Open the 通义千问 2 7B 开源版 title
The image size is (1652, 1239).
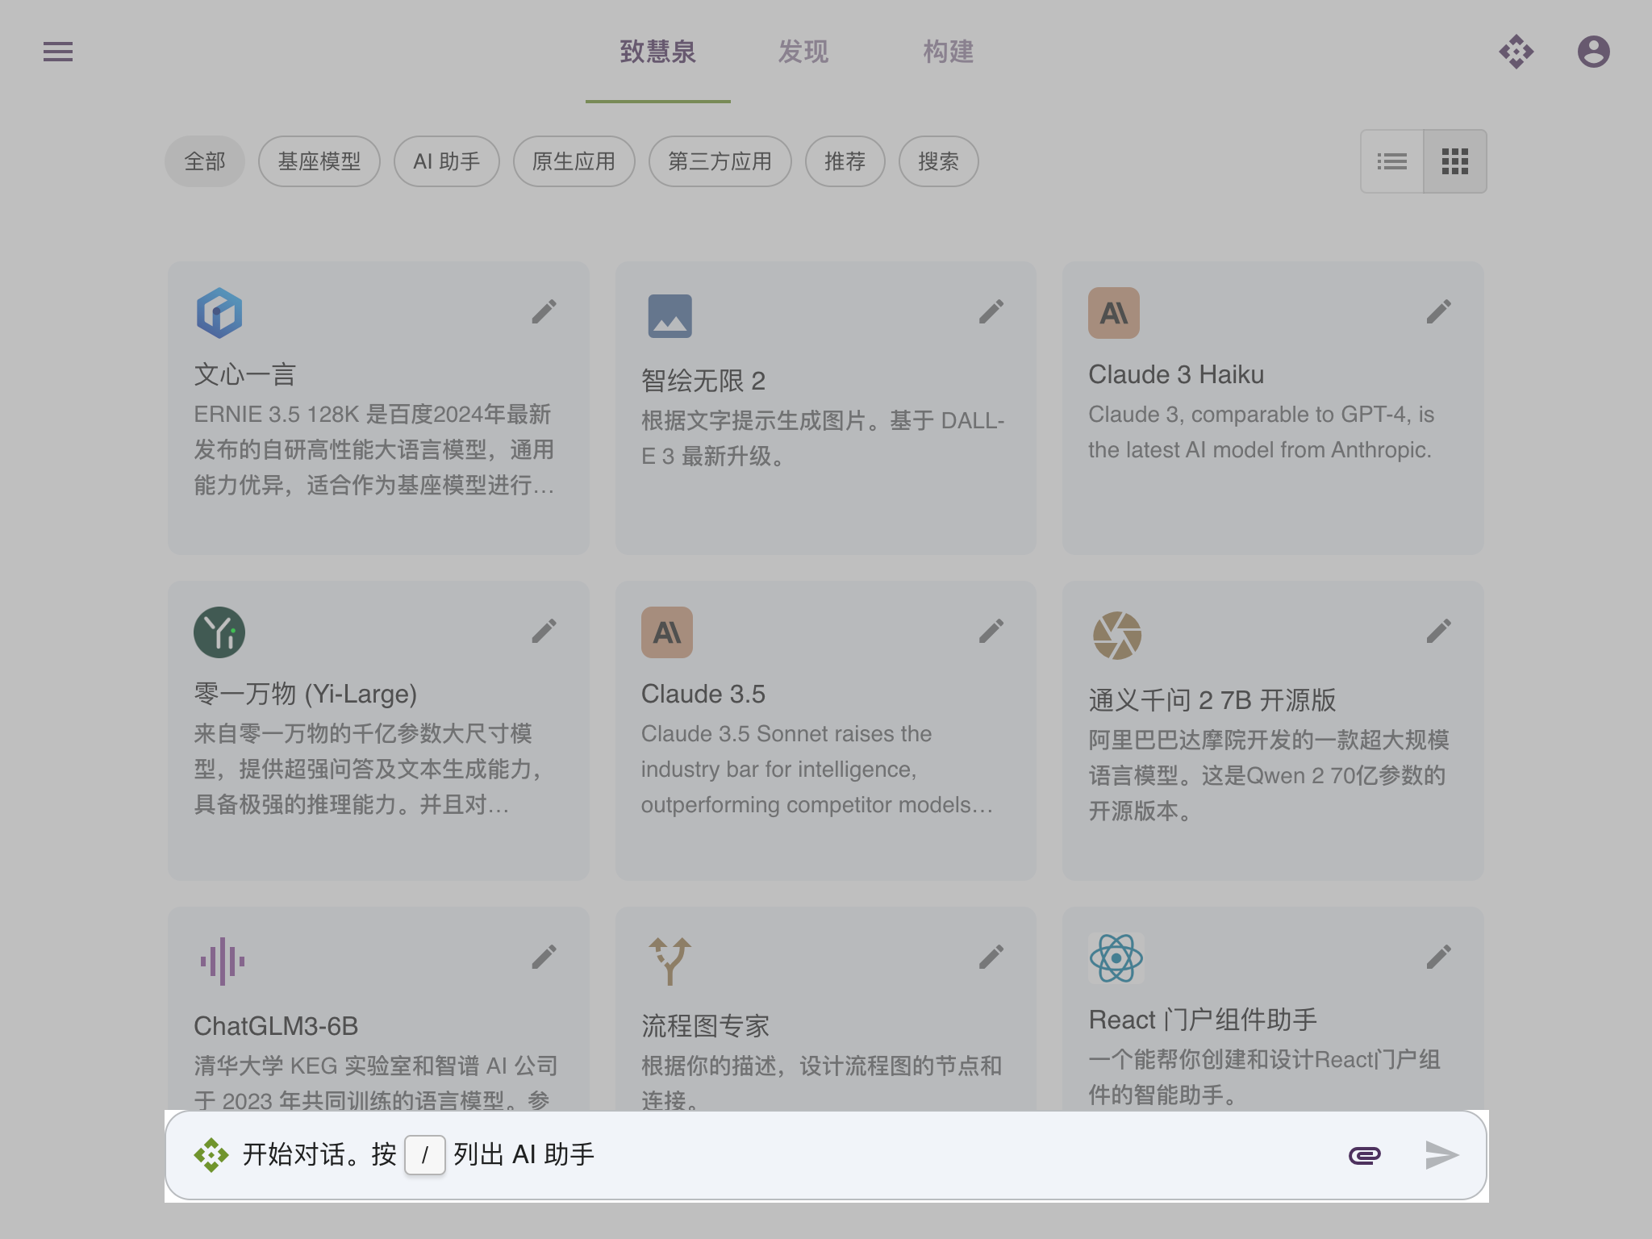[1212, 700]
